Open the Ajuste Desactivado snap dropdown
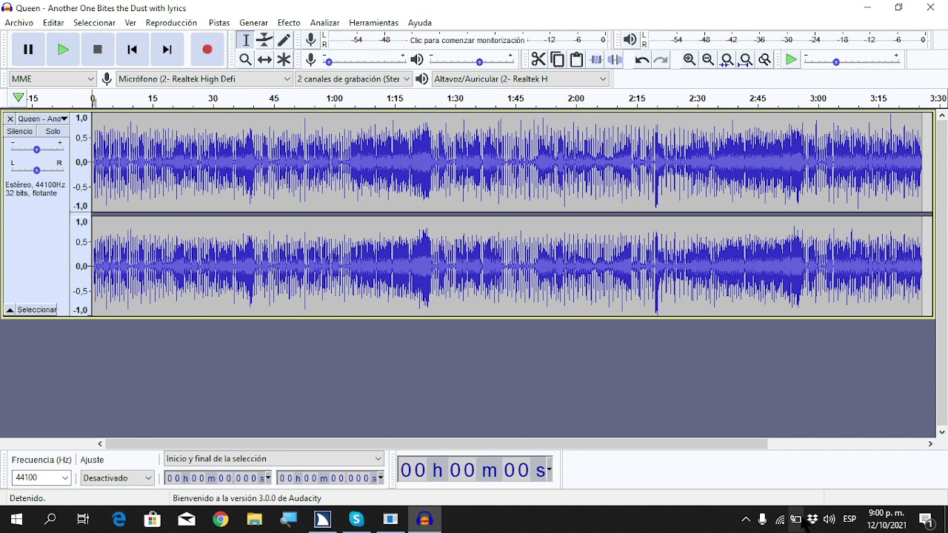Image resolution: width=948 pixels, height=533 pixels. click(x=117, y=478)
